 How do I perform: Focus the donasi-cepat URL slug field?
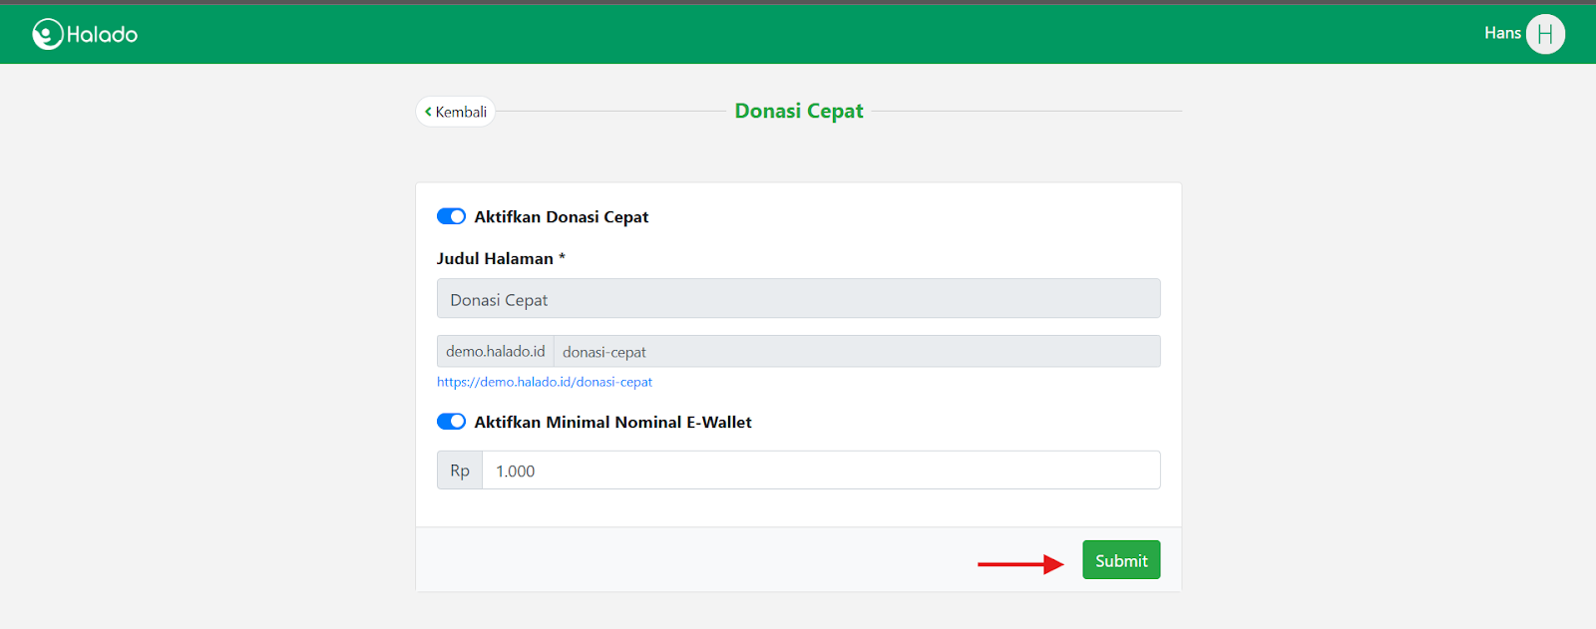tap(856, 352)
